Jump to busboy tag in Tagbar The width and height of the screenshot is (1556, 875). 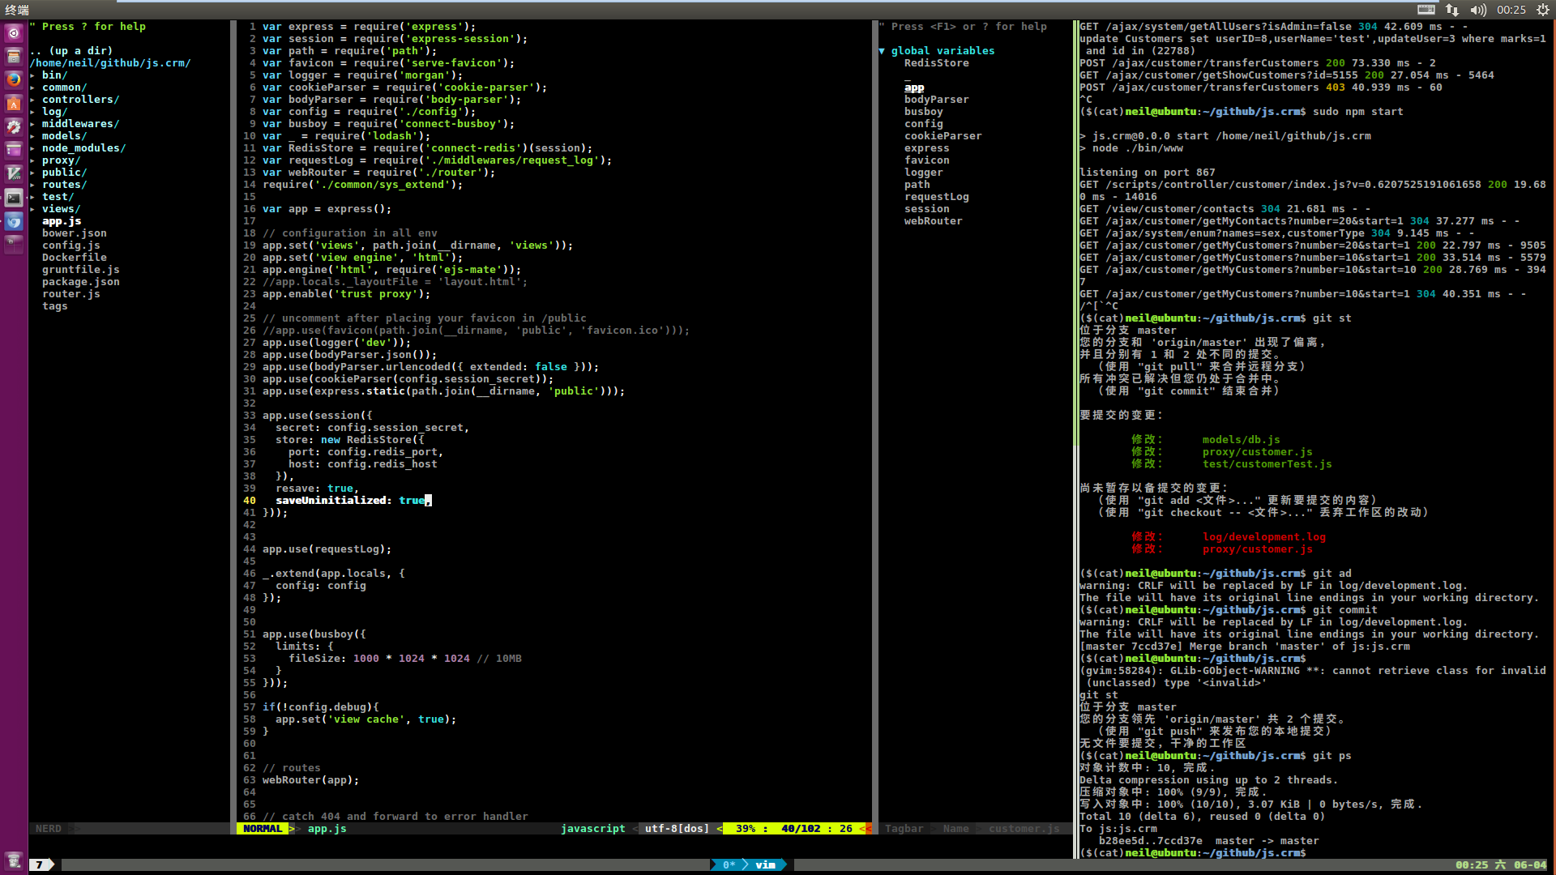click(x=924, y=112)
